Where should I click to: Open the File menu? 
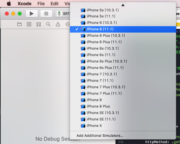tap(41, 4)
